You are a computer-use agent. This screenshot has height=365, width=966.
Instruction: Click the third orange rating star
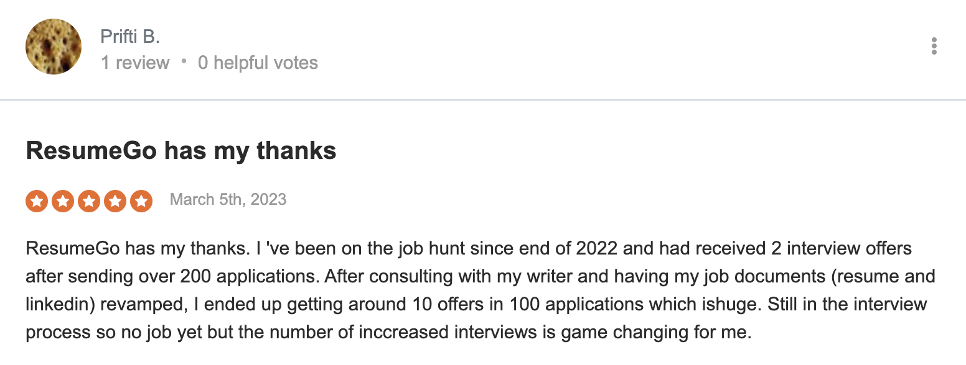[x=89, y=201]
